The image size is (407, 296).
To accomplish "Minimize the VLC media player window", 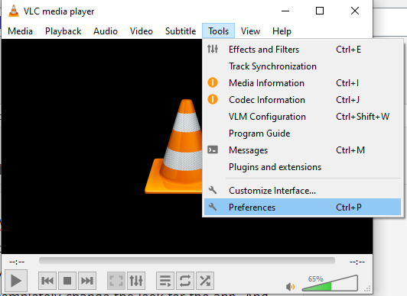I will coord(285,11).
